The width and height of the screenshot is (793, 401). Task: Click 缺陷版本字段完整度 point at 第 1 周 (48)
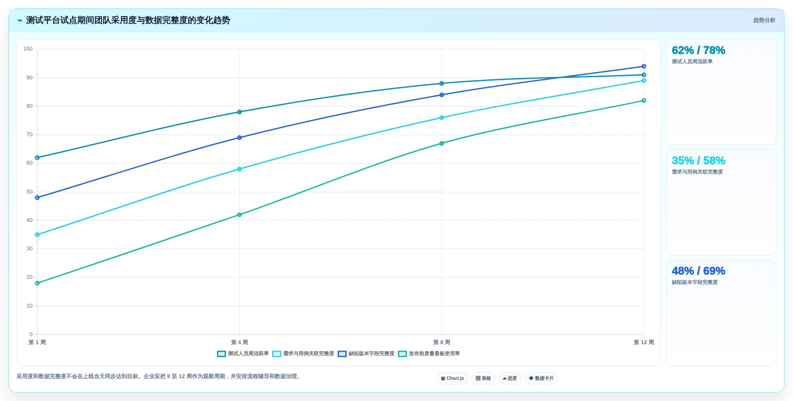click(x=37, y=198)
